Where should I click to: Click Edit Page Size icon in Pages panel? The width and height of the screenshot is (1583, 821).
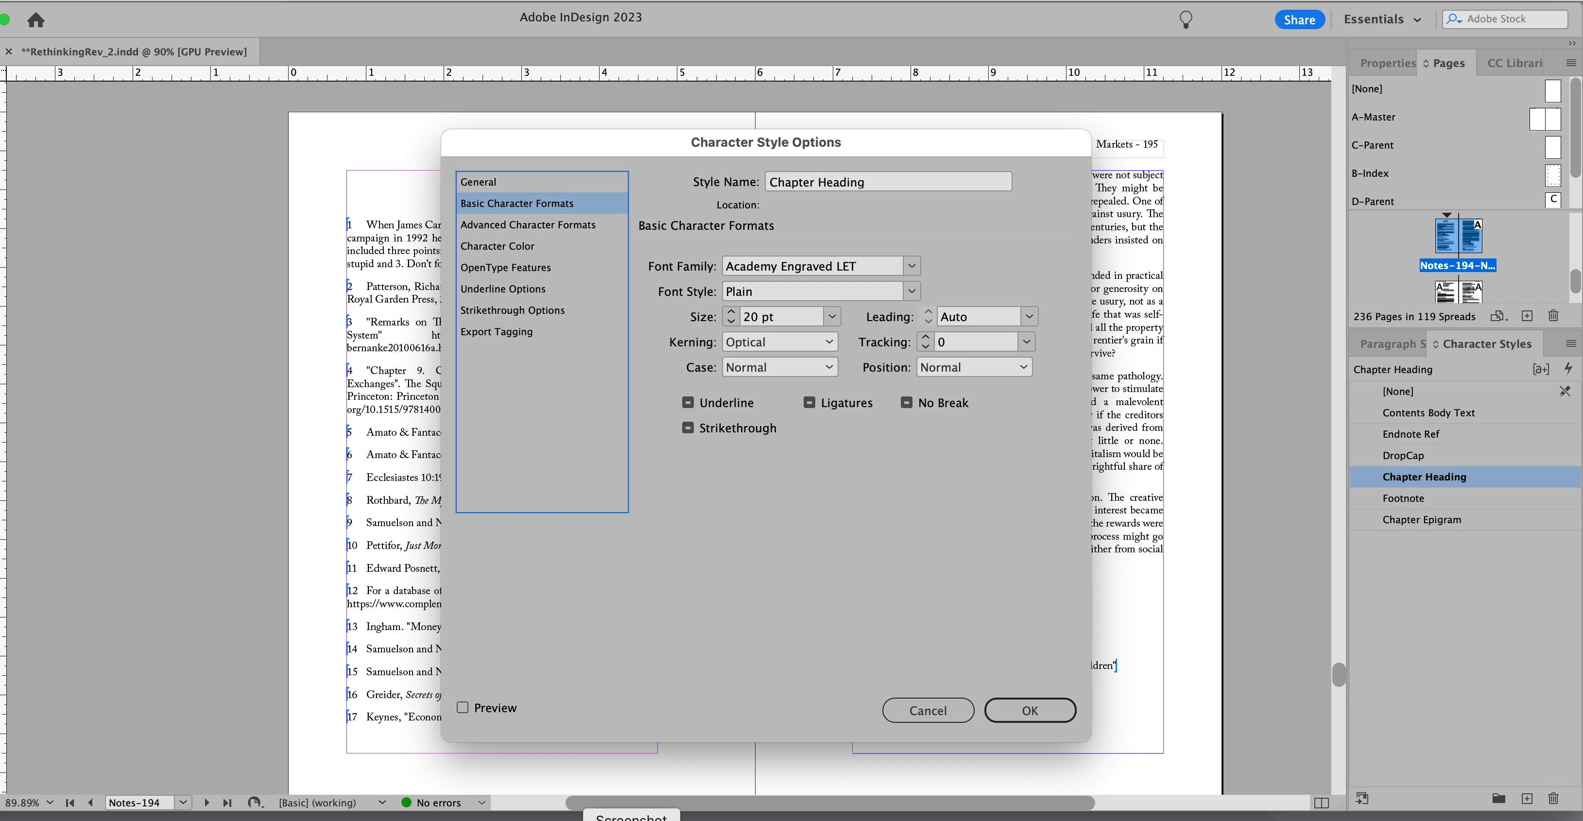click(1498, 316)
